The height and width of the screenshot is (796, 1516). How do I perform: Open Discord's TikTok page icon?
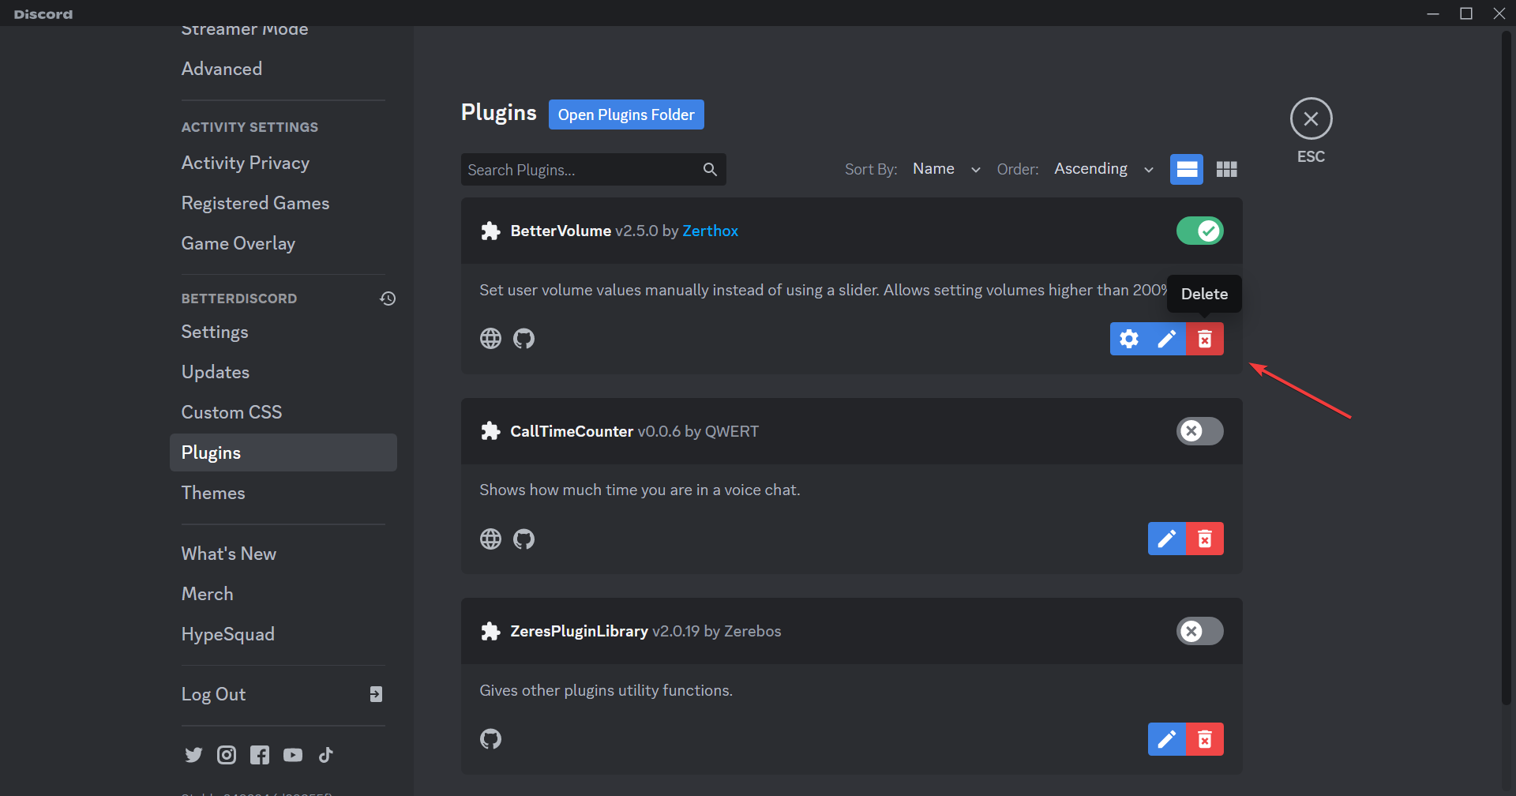[326, 755]
